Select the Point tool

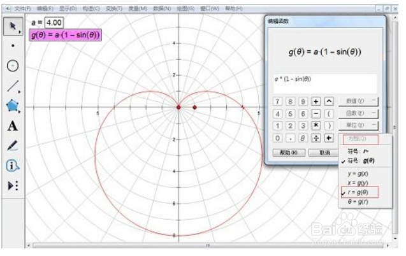(13, 46)
